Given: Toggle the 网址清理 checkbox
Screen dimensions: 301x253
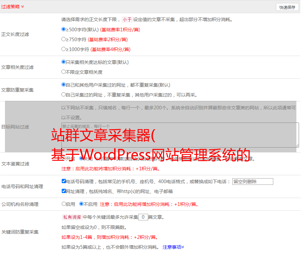Looking at the screenshot, I should (64, 191).
